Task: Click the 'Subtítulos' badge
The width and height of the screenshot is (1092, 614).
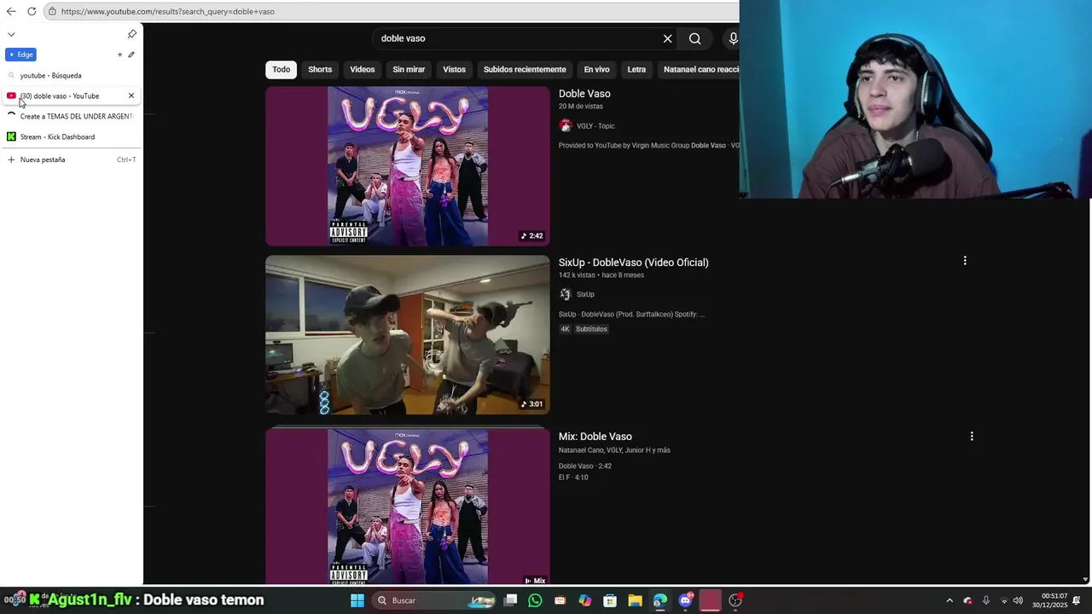Action: tap(591, 329)
